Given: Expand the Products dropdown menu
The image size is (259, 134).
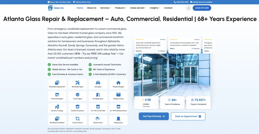Looking at the screenshot, I should [x=120, y=8].
